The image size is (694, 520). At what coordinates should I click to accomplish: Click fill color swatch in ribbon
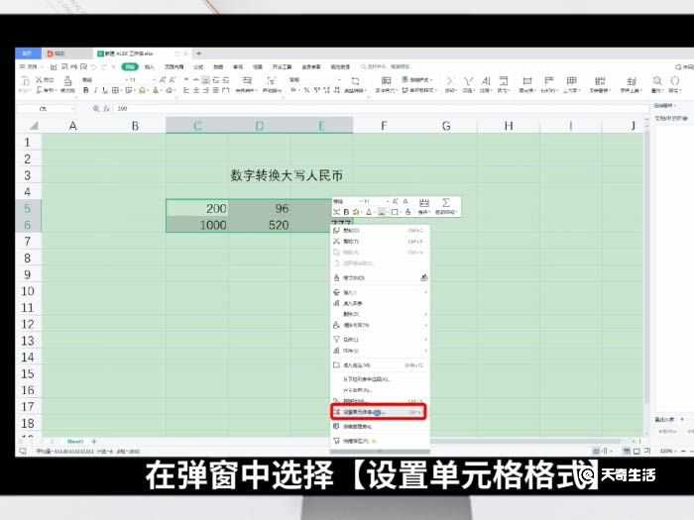142,90
